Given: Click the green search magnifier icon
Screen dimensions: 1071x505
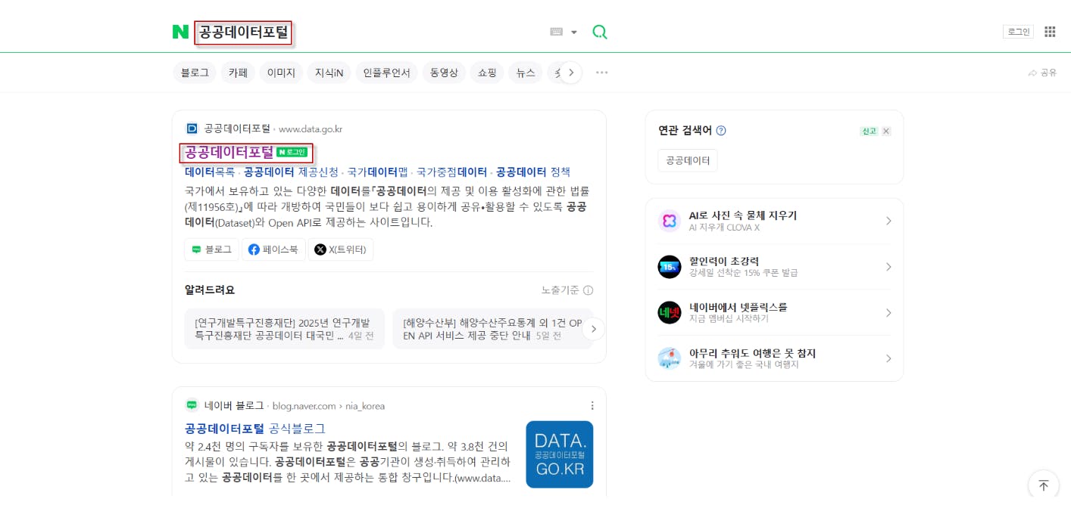Looking at the screenshot, I should (600, 32).
